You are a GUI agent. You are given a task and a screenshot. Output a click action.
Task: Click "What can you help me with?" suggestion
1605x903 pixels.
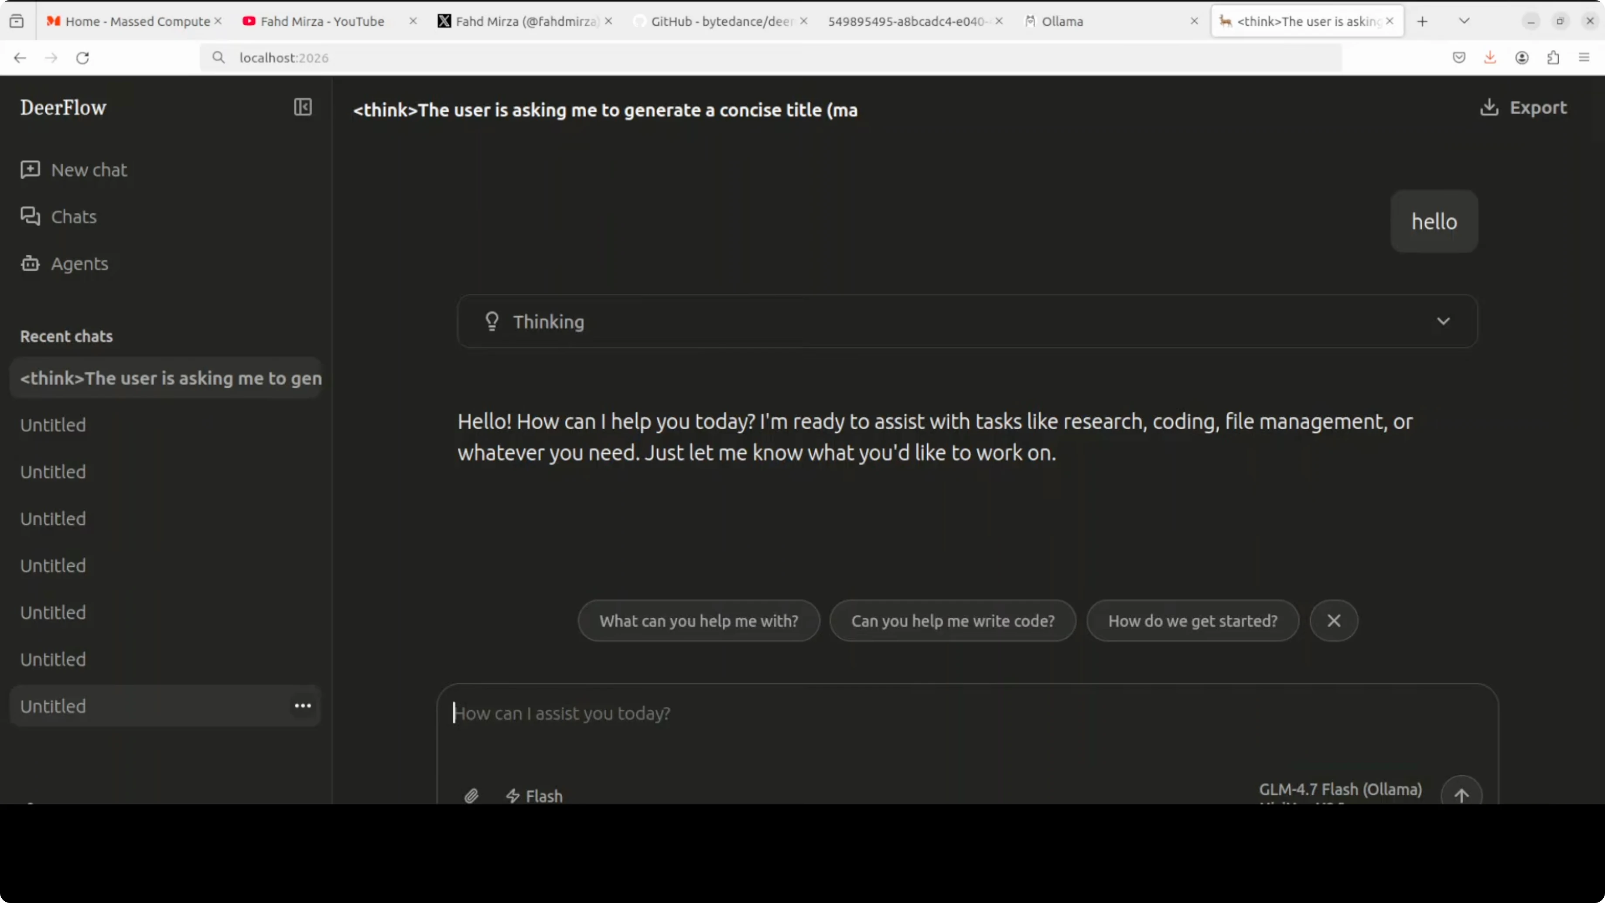pos(698,621)
